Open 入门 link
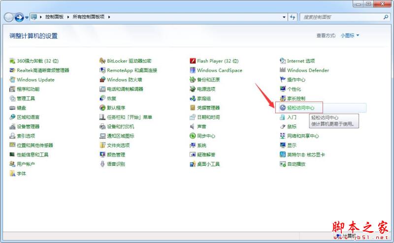The height and width of the screenshot is (243, 394). [x=292, y=117]
